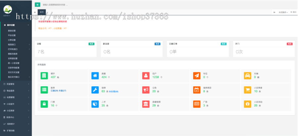Open 服务预定 via the orange calendar icon
This screenshot has width=298, height=136.
tap(197, 90)
